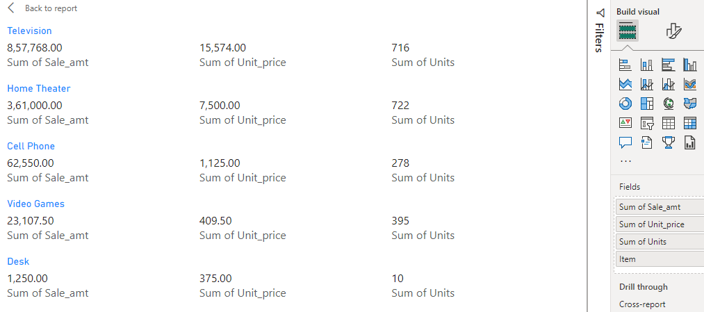704x312 pixels.
Task: Open the Television card title link
Action: click(29, 31)
